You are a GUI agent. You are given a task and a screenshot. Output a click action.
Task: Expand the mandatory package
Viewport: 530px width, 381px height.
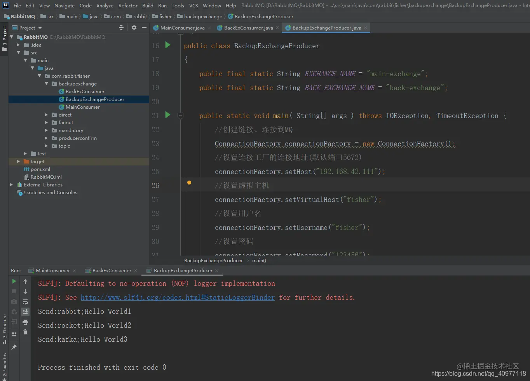point(46,130)
